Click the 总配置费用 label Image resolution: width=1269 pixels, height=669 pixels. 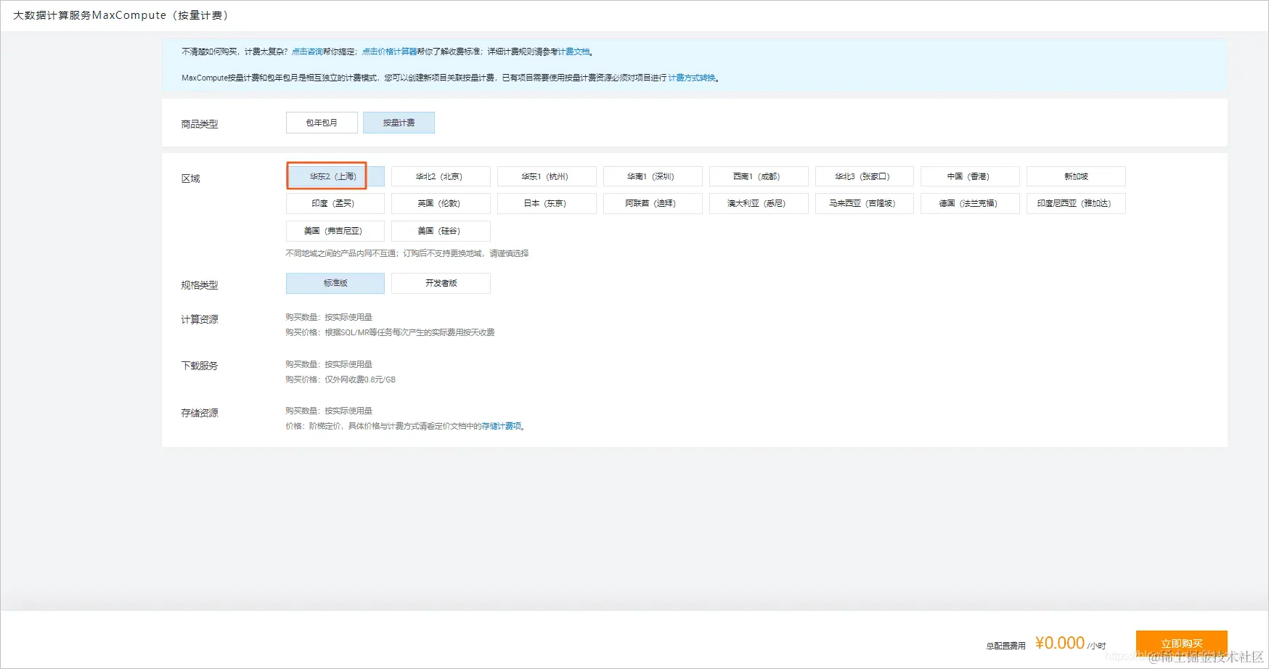(x=1006, y=646)
